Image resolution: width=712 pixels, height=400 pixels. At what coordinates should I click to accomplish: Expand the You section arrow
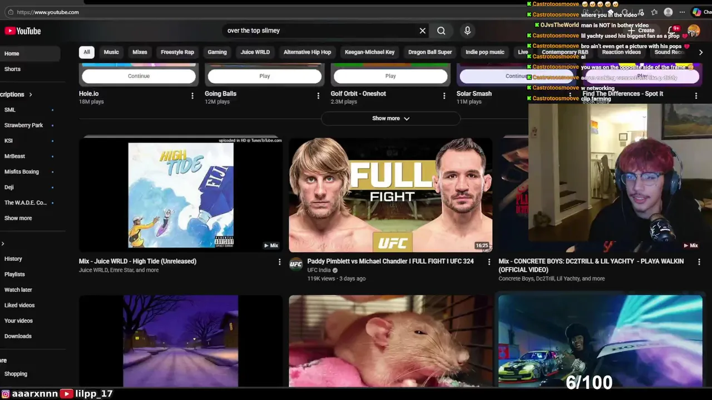coord(3,243)
